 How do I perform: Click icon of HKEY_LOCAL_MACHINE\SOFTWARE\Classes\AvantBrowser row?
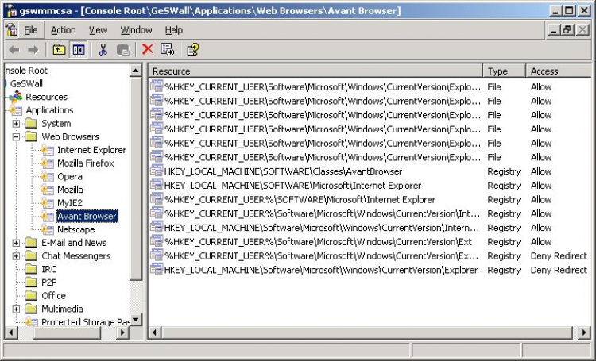pyautogui.click(x=157, y=171)
